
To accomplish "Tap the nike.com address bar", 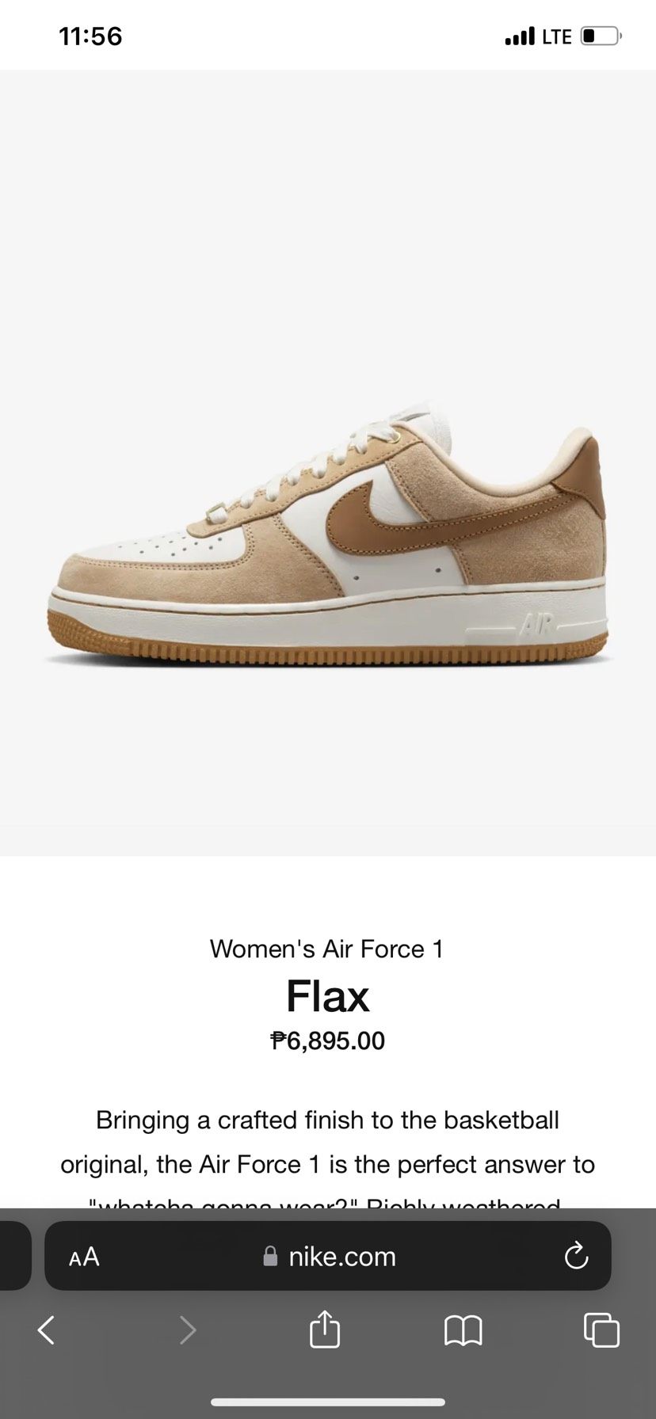I will [328, 1256].
